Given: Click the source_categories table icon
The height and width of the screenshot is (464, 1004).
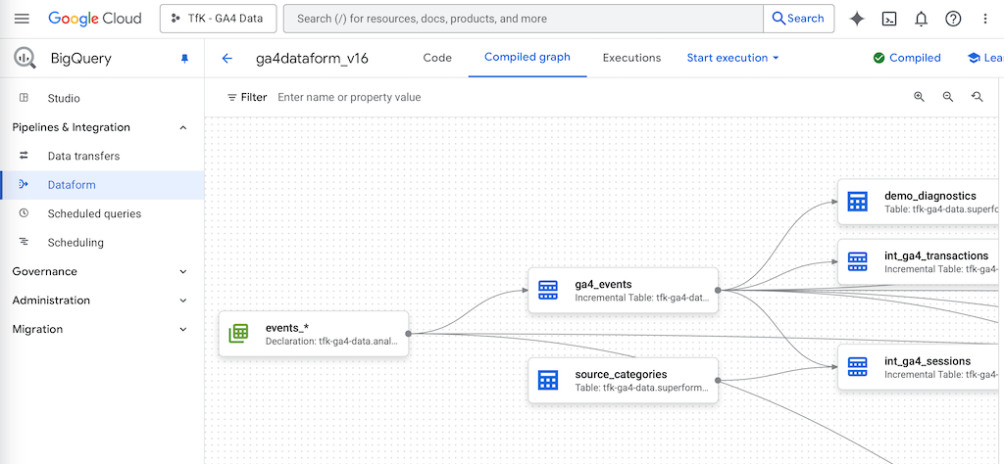Looking at the screenshot, I should [548, 380].
